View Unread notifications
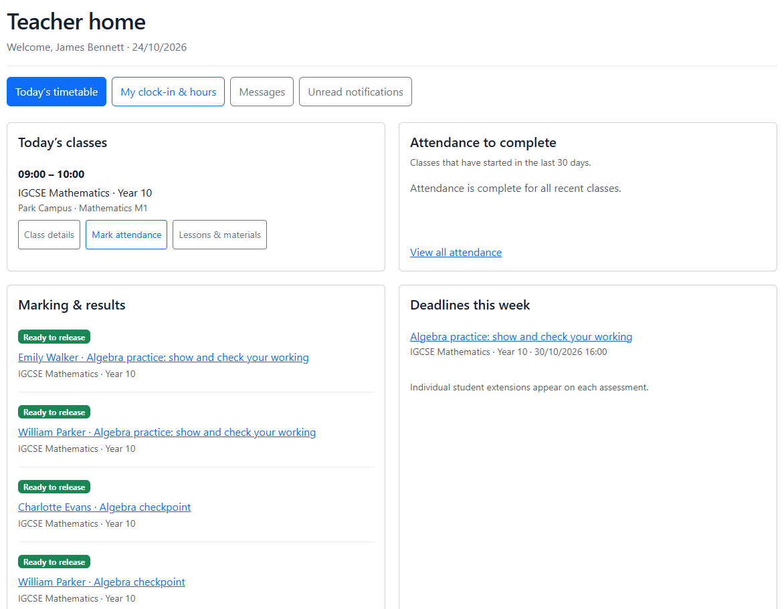The width and height of the screenshot is (784, 609). [x=355, y=92]
